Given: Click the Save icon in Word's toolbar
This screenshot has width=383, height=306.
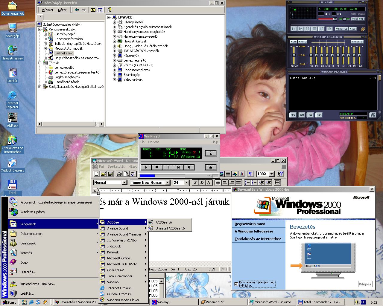Looking at the screenshot, I should click(110, 174).
